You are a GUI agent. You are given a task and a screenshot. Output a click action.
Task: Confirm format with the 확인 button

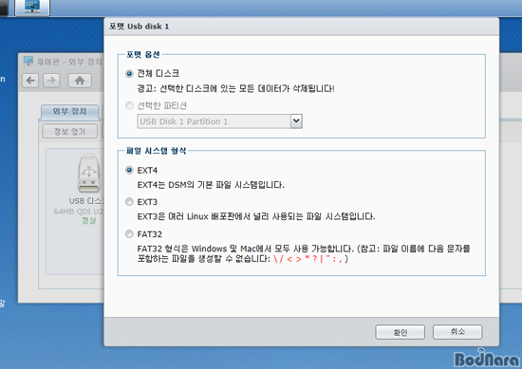(x=400, y=332)
